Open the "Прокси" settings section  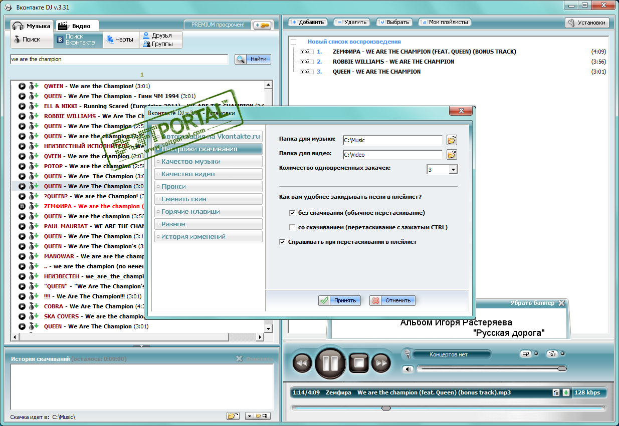pyautogui.click(x=209, y=187)
